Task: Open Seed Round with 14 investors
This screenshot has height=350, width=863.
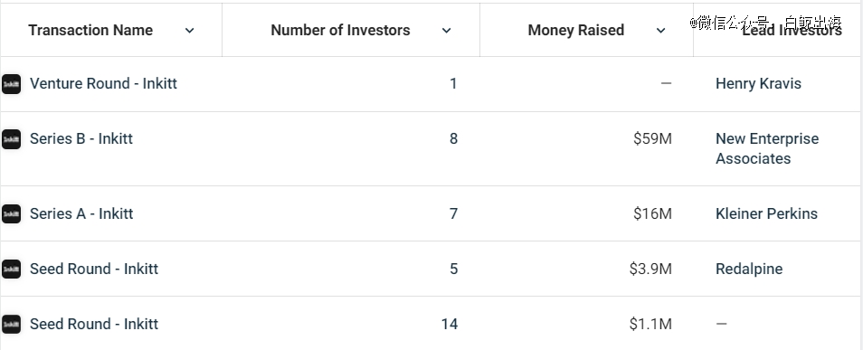Action: pyautogui.click(x=94, y=324)
